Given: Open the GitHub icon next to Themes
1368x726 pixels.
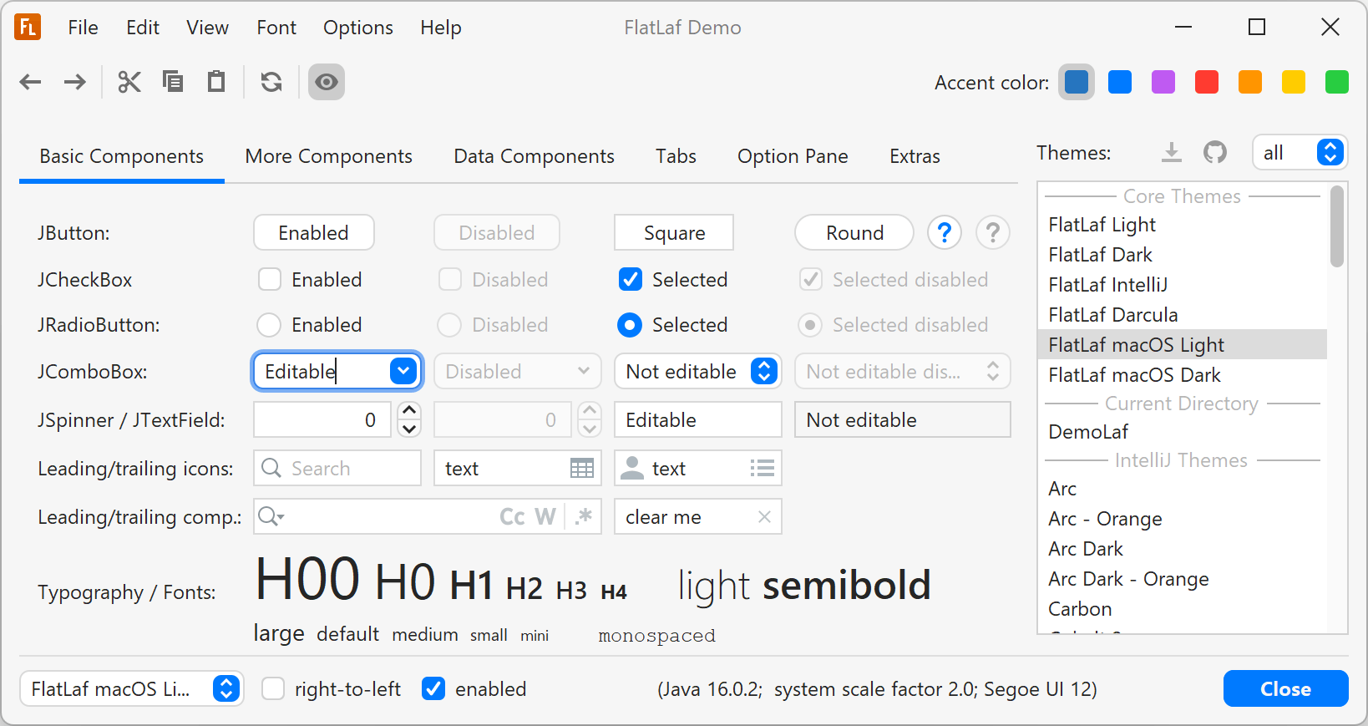Looking at the screenshot, I should (x=1215, y=152).
